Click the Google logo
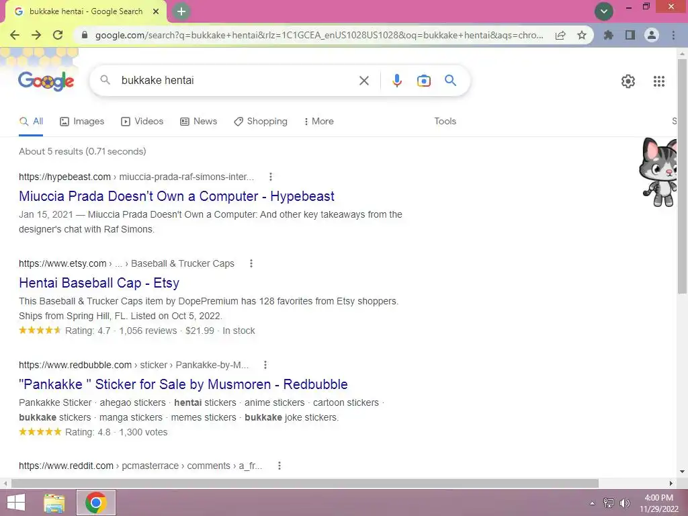The height and width of the screenshot is (516, 688). 46,81
